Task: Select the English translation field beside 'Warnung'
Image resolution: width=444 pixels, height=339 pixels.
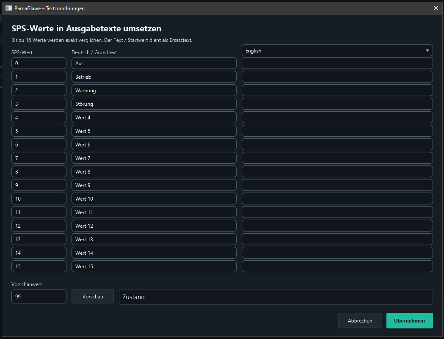Action: [x=337, y=90]
